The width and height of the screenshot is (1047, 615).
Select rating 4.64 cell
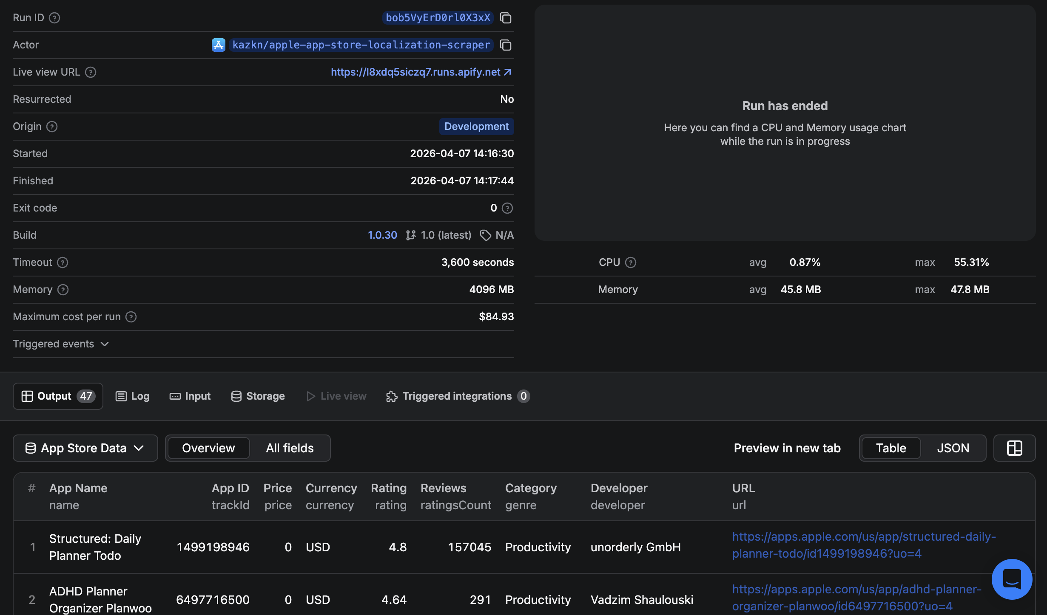pyautogui.click(x=394, y=600)
